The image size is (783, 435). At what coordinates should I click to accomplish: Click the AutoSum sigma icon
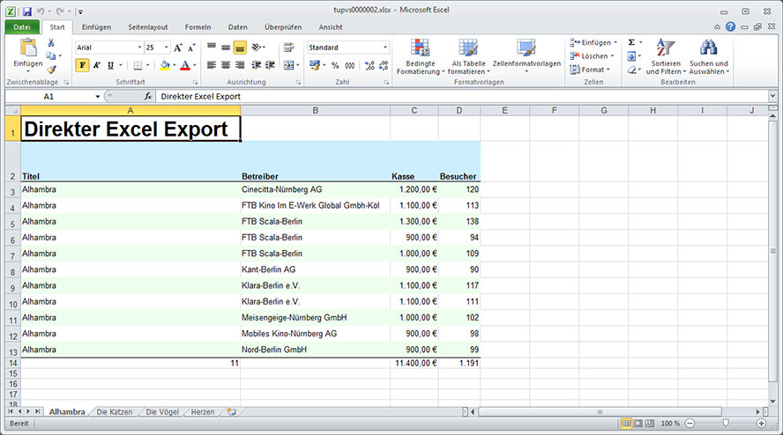(631, 42)
